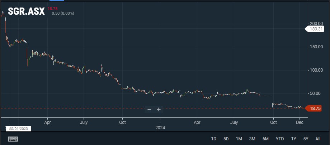Zoom out with the minus button

[149, 110]
